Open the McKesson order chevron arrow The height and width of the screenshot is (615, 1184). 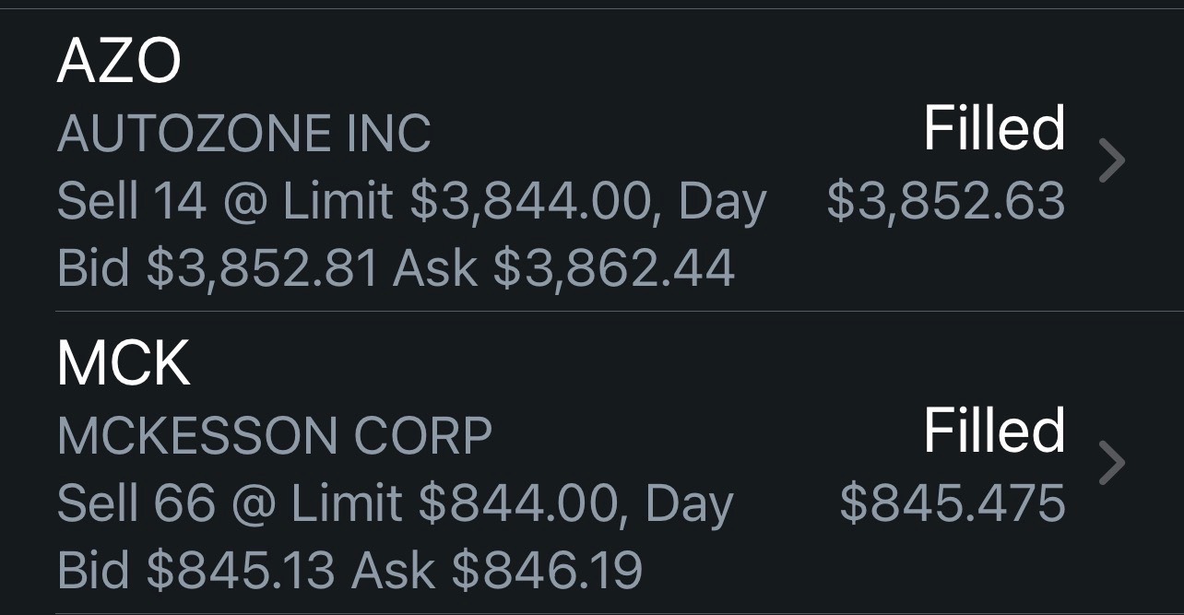tap(1113, 464)
